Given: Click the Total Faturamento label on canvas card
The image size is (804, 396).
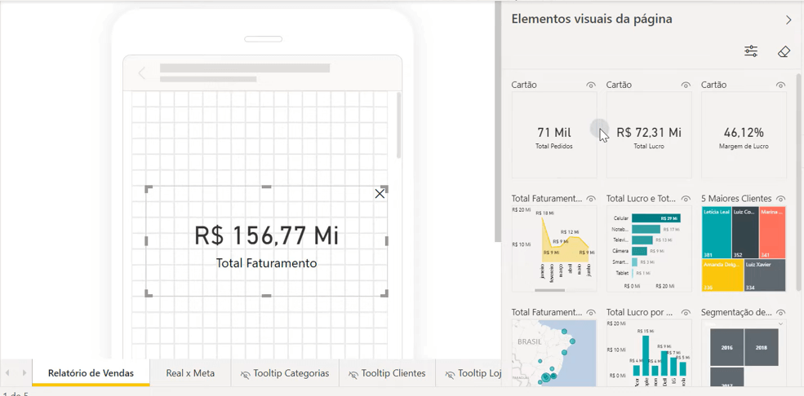Looking at the screenshot, I should (266, 263).
